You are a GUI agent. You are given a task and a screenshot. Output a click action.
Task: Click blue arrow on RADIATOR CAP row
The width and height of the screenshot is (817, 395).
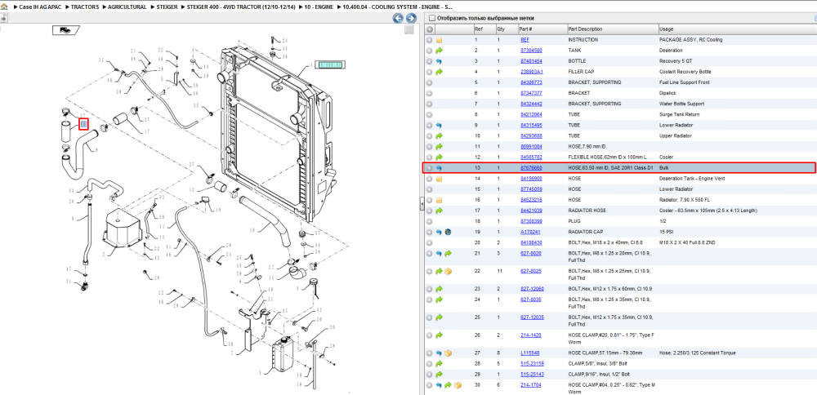coord(439,232)
